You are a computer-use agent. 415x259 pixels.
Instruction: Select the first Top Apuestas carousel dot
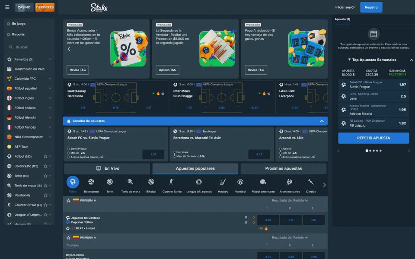coord(367,151)
